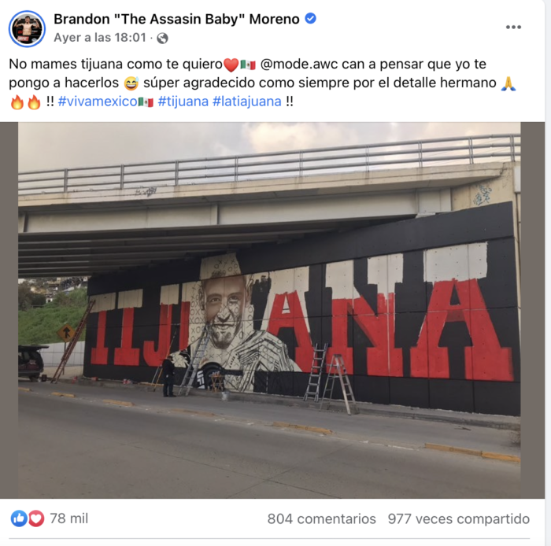Open Brandon Moreno's profile picture
This screenshot has height=546, width=551.
[x=27, y=29]
